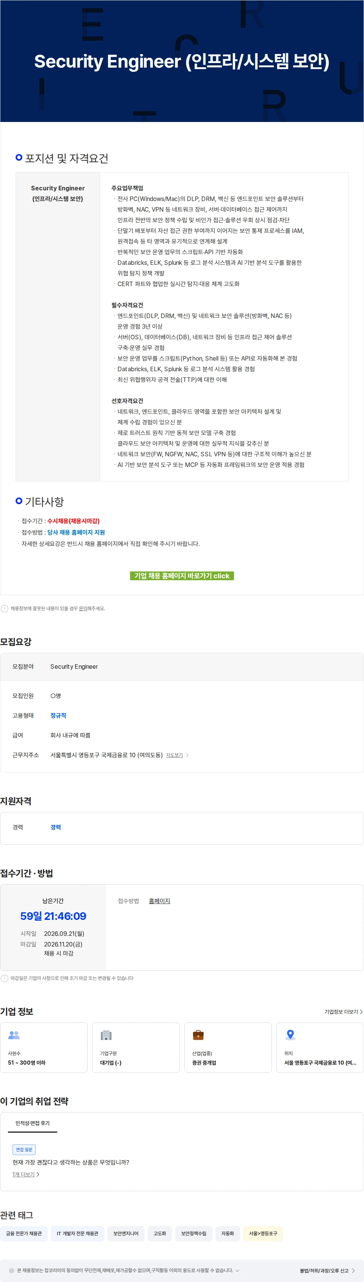364x1282 pixels.
Task: Open the 문의 link in notice
Action: click(83, 608)
